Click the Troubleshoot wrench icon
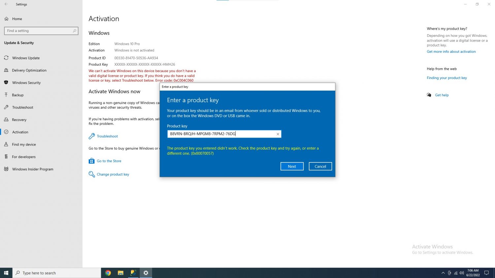 (x=92, y=136)
